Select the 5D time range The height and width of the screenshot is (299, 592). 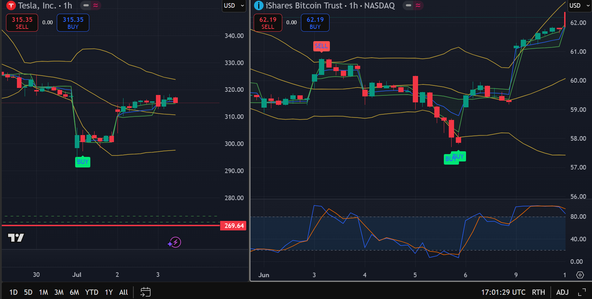tap(28, 292)
